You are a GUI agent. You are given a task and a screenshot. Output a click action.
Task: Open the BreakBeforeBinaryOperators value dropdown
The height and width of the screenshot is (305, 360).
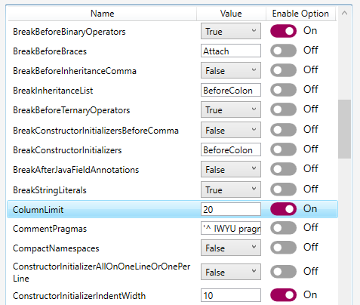231,31
